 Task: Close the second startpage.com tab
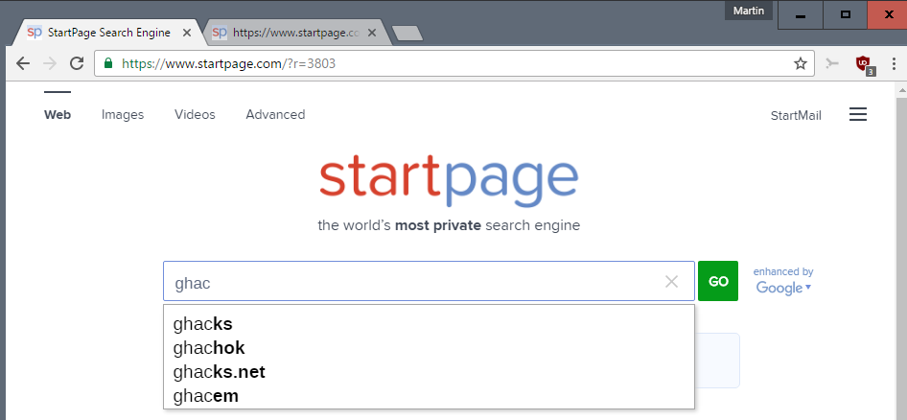click(371, 33)
